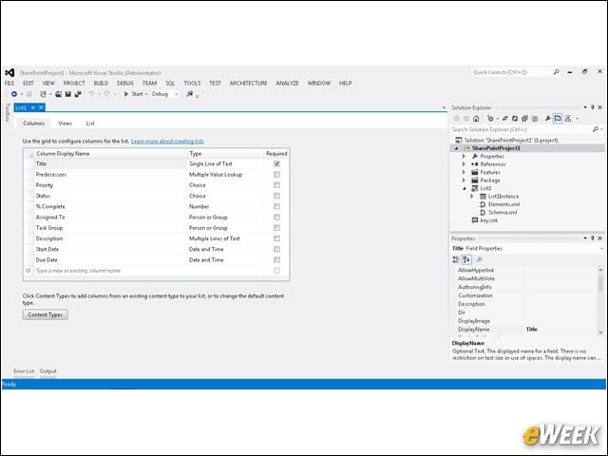Expand the Features node in Solution Explorer

pyautogui.click(x=464, y=172)
